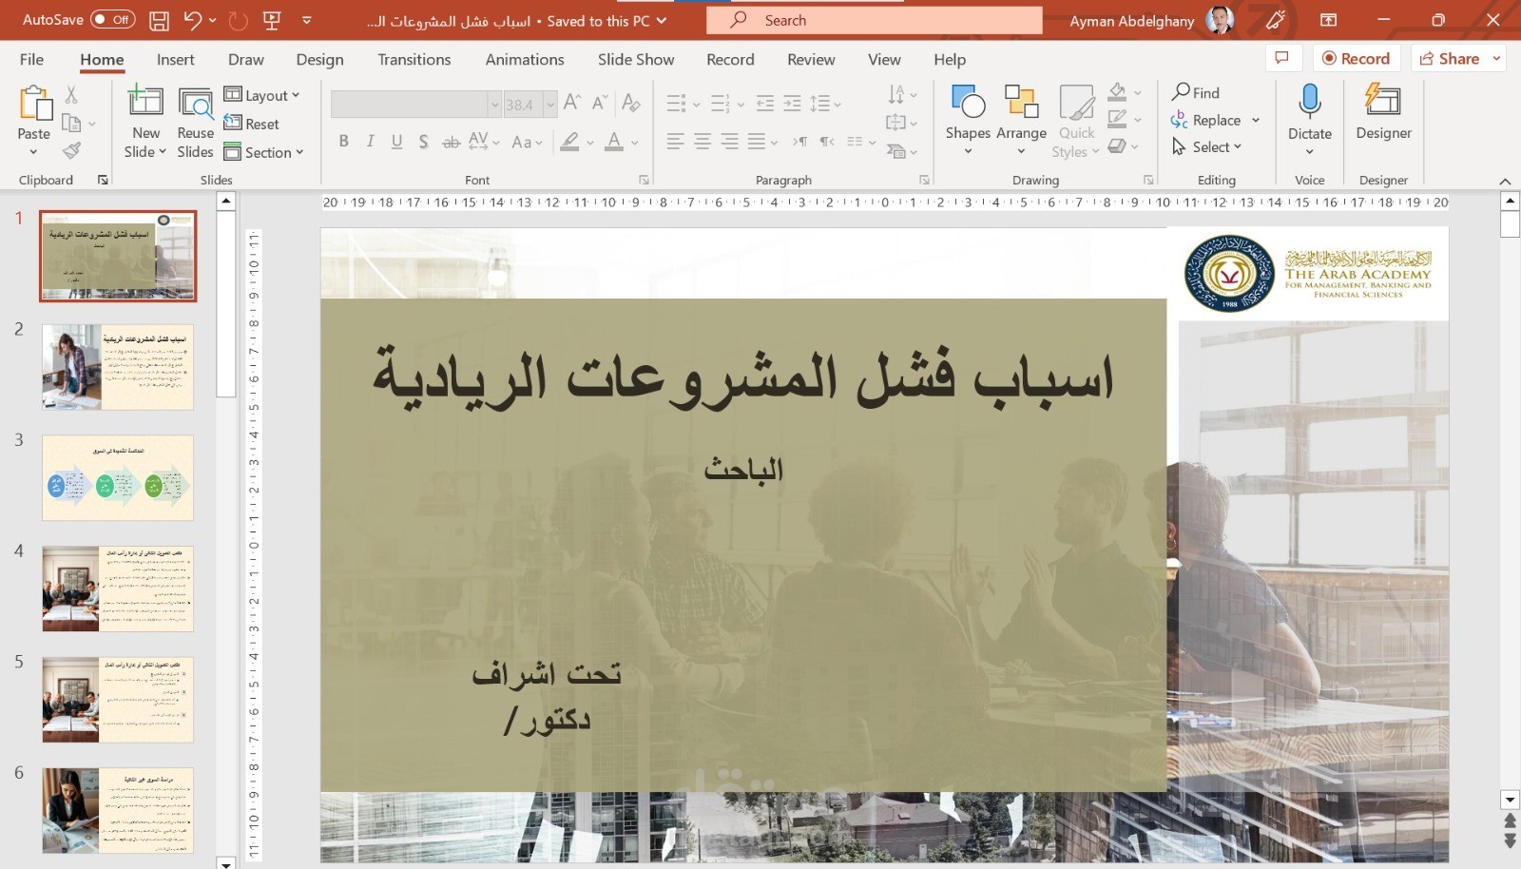Switch to the Design tab
The width and height of the screenshot is (1521, 869).
(319, 59)
